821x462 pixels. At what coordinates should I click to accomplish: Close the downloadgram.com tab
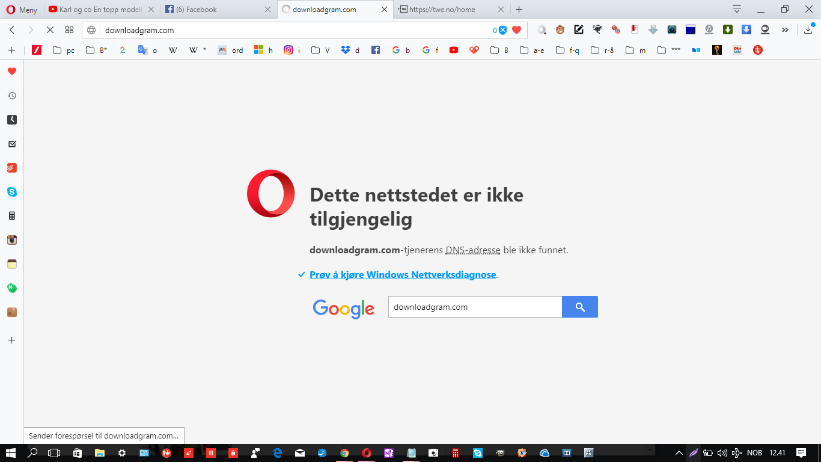(x=385, y=10)
